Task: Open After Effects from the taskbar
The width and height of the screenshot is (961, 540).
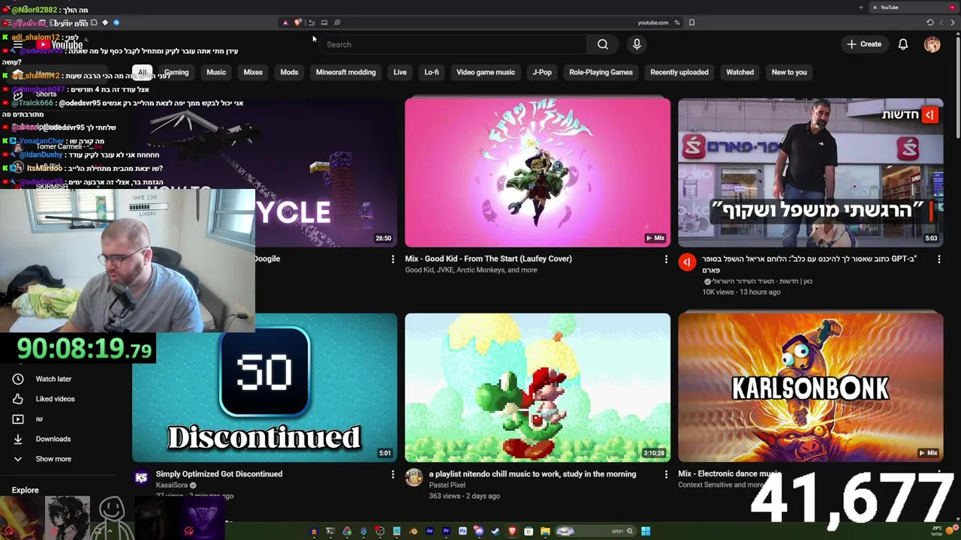Action: (x=429, y=531)
